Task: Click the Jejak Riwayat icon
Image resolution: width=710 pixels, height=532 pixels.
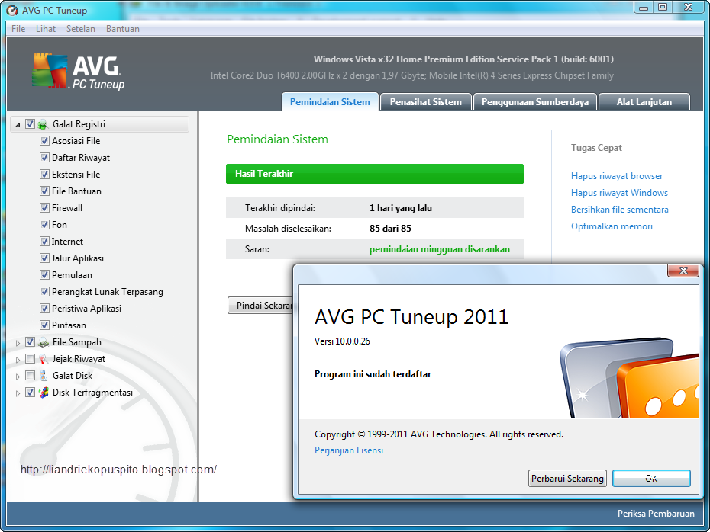Action: pyautogui.click(x=44, y=359)
